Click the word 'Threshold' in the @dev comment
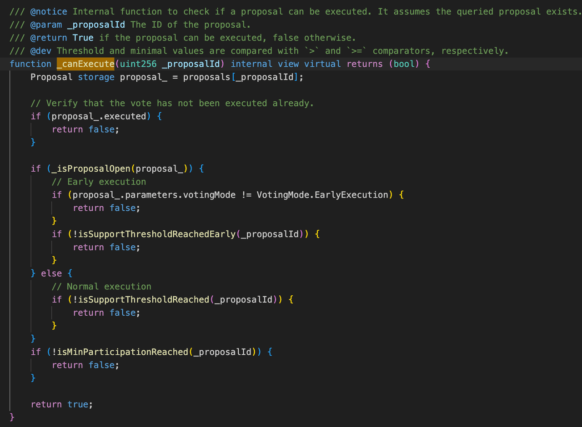Screen dimensions: 582x427 80,51
